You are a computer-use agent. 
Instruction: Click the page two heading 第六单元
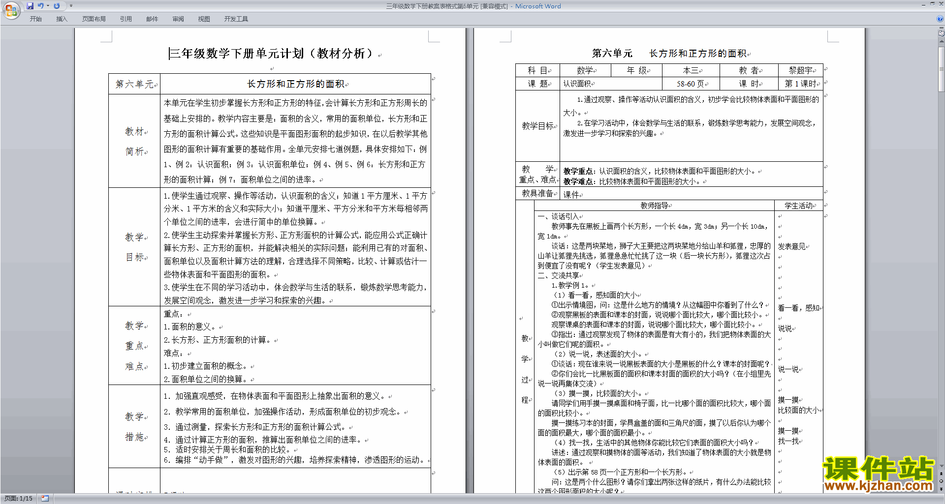pyautogui.click(x=612, y=53)
